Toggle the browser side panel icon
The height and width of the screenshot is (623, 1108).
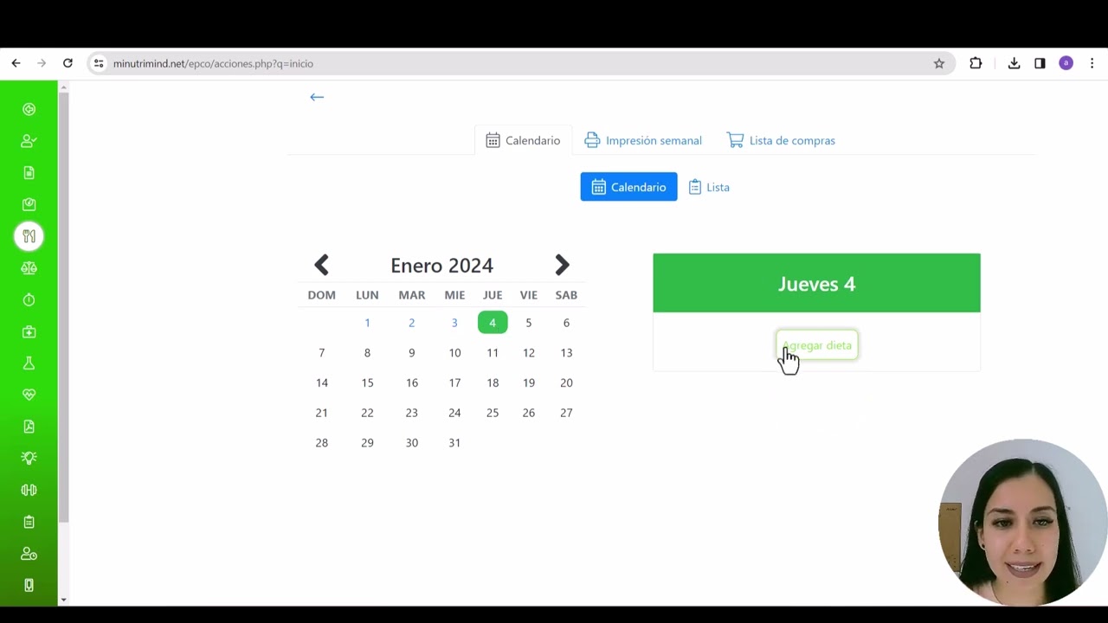tap(1040, 63)
